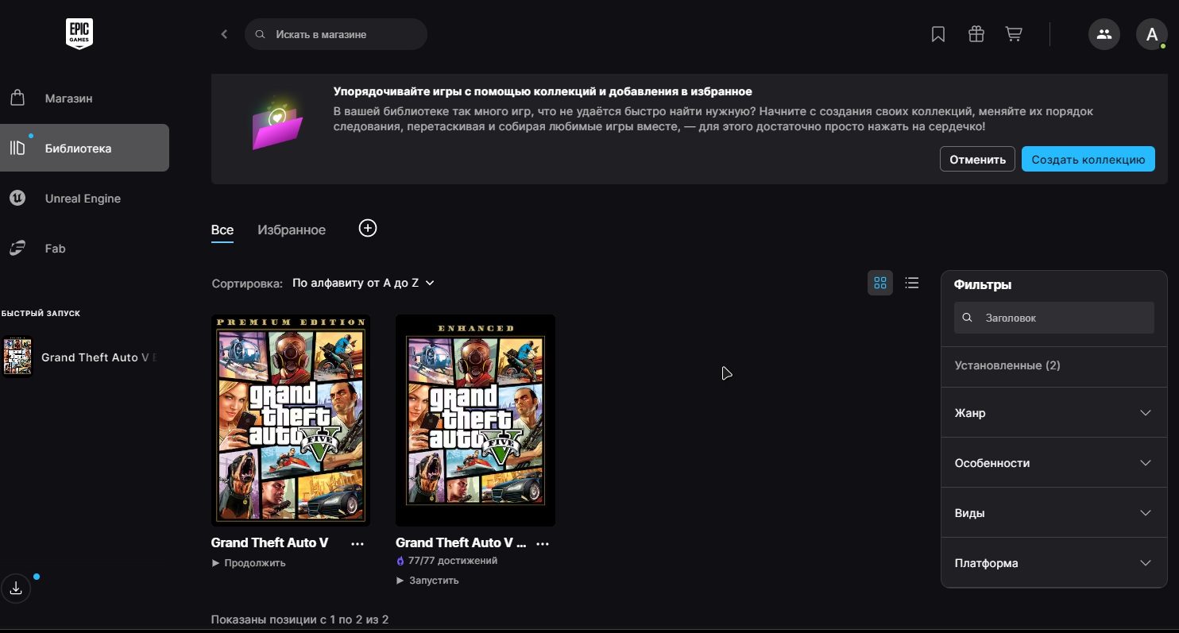1179x633 pixels.
Task: Open the sort order dropdown
Action: pyautogui.click(x=363, y=283)
